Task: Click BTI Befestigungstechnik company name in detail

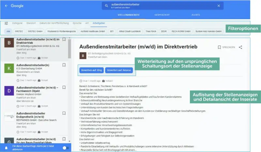Action: coord(109,54)
